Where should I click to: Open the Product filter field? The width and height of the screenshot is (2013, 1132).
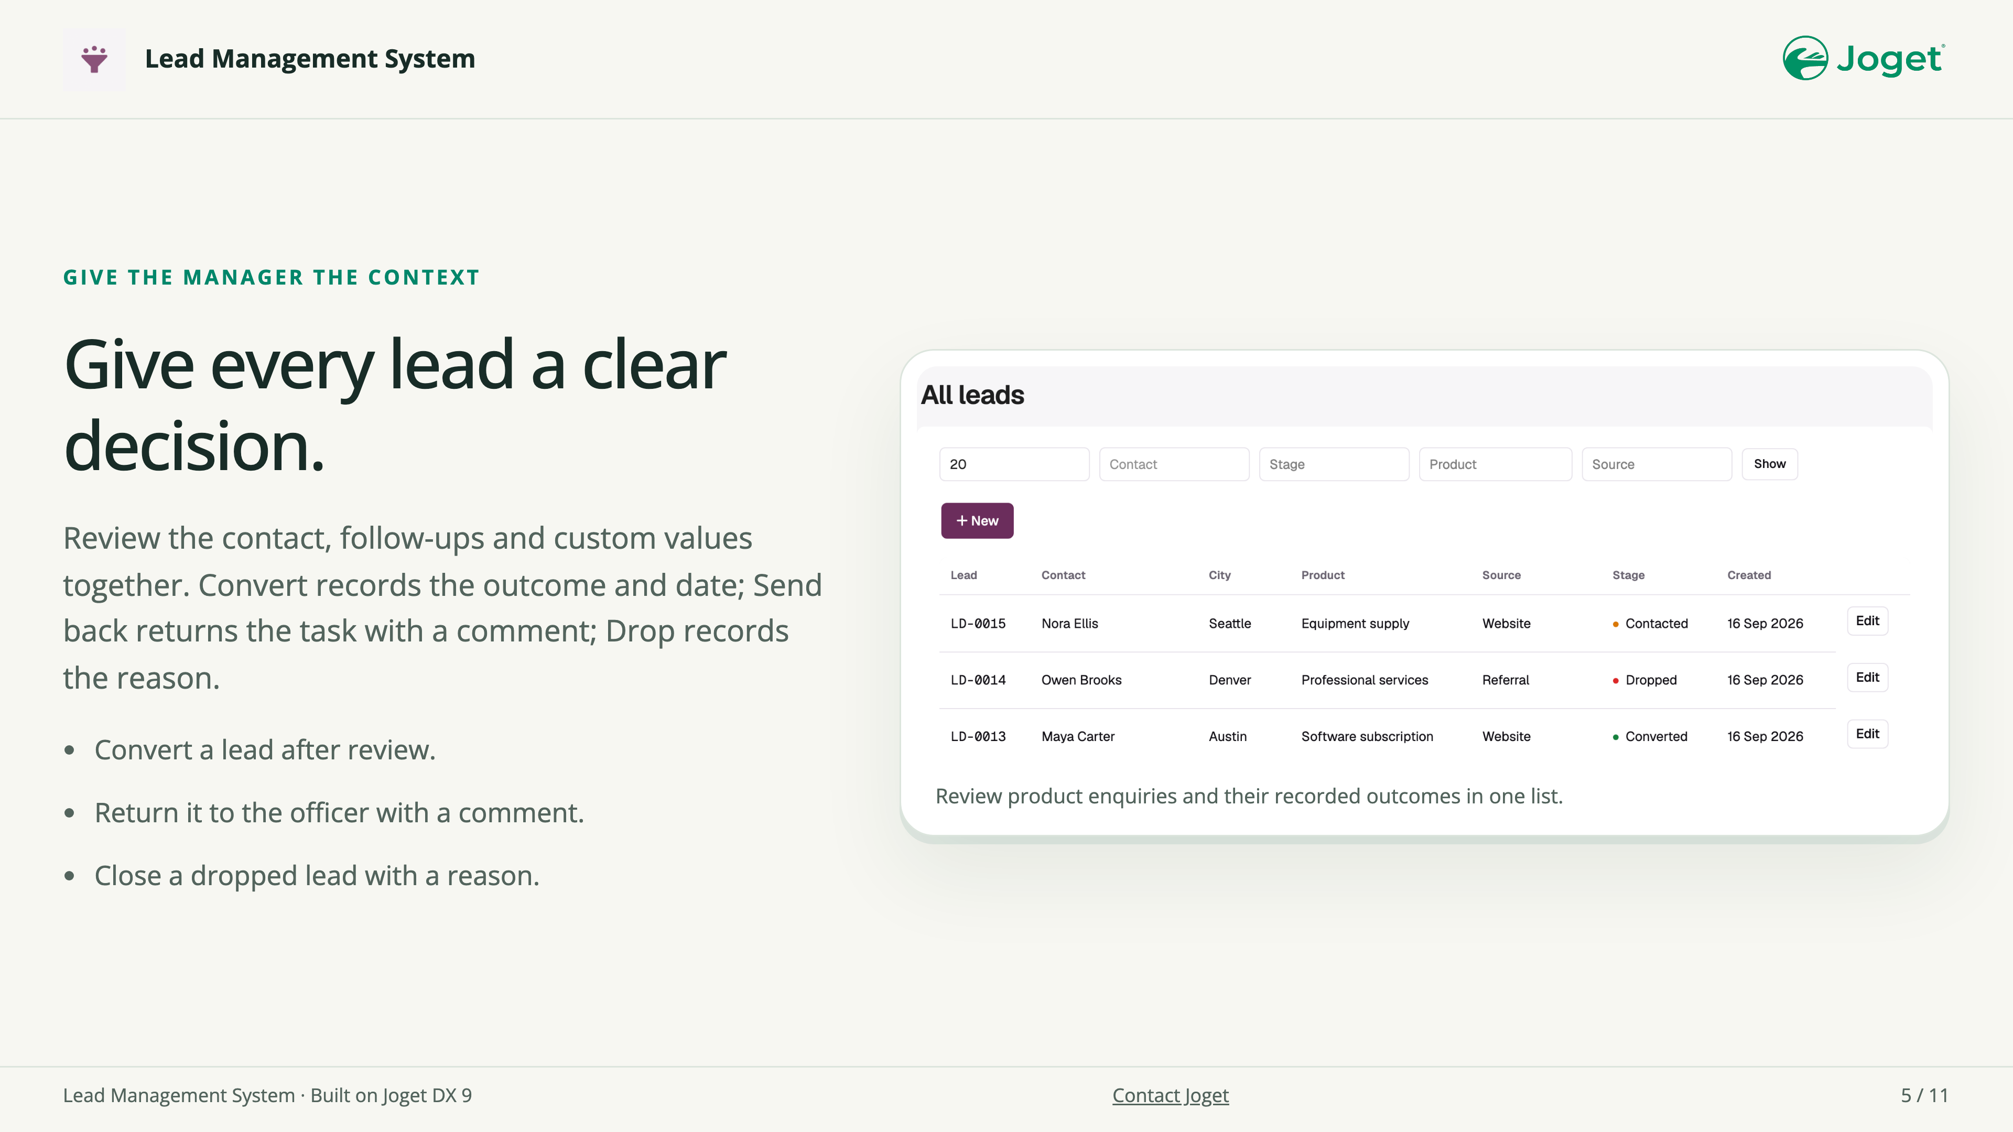1495,464
